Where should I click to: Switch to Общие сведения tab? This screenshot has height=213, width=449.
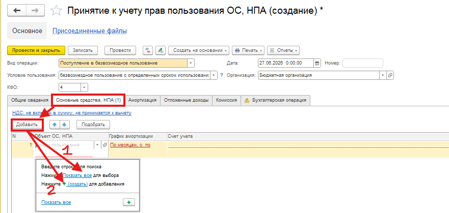[x=30, y=100]
